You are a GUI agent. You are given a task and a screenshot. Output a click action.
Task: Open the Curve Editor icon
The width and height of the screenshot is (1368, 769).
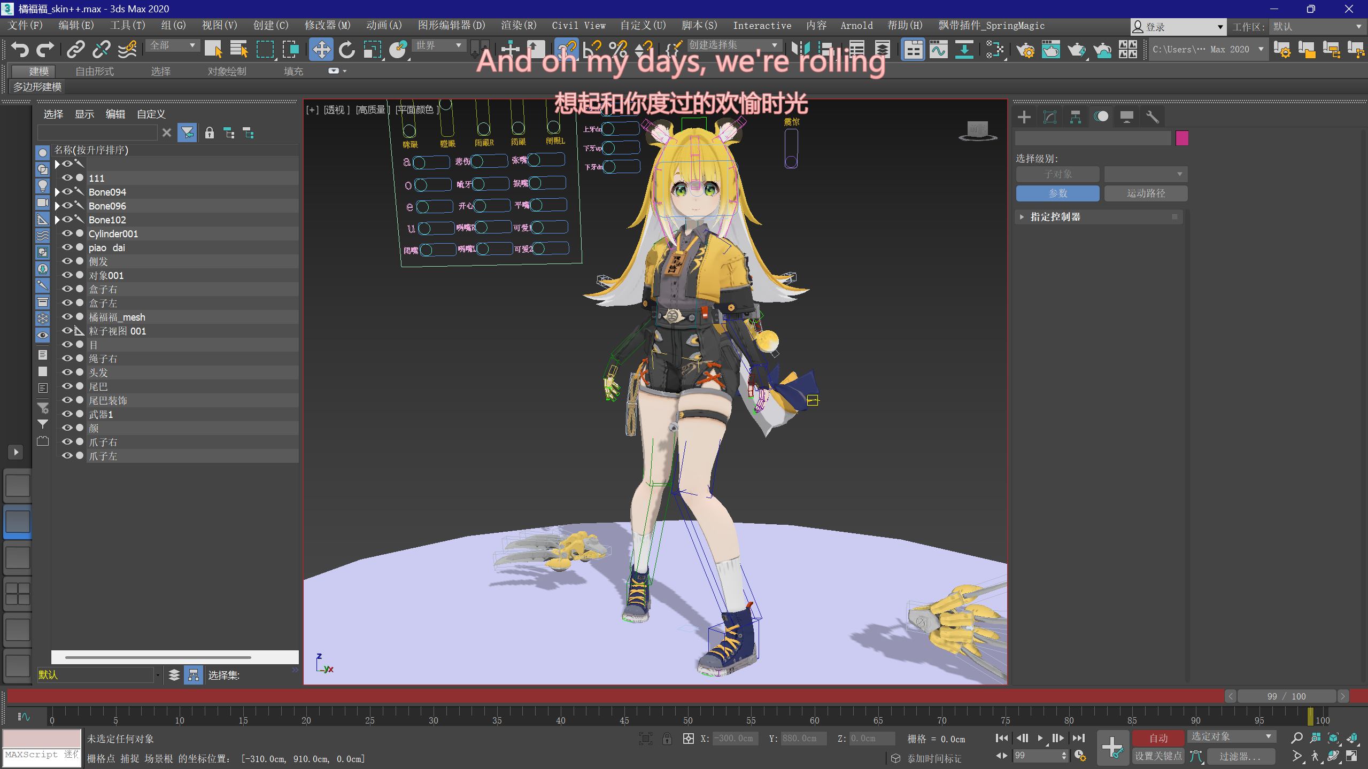939,49
